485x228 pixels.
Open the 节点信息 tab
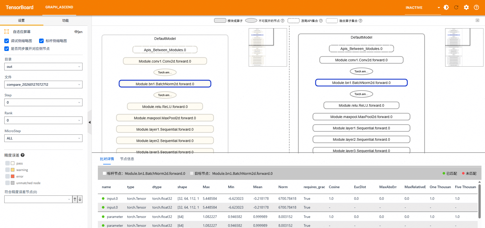pyautogui.click(x=127, y=159)
